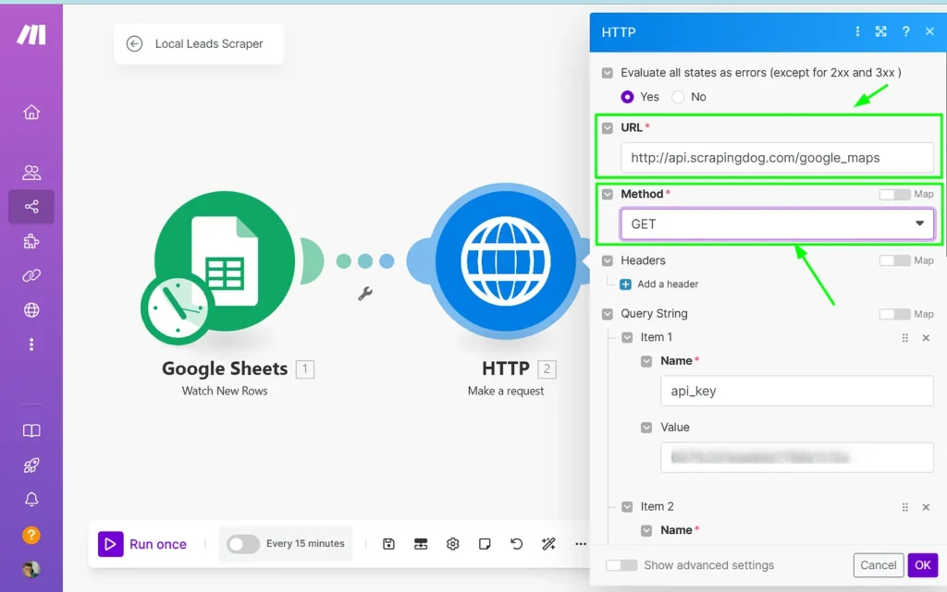Click inside the URL input field
The height and width of the screenshot is (592, 947).
click(777, 157)
